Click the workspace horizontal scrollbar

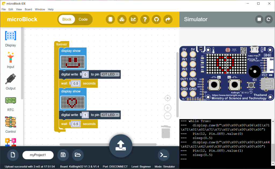[108, 145]
